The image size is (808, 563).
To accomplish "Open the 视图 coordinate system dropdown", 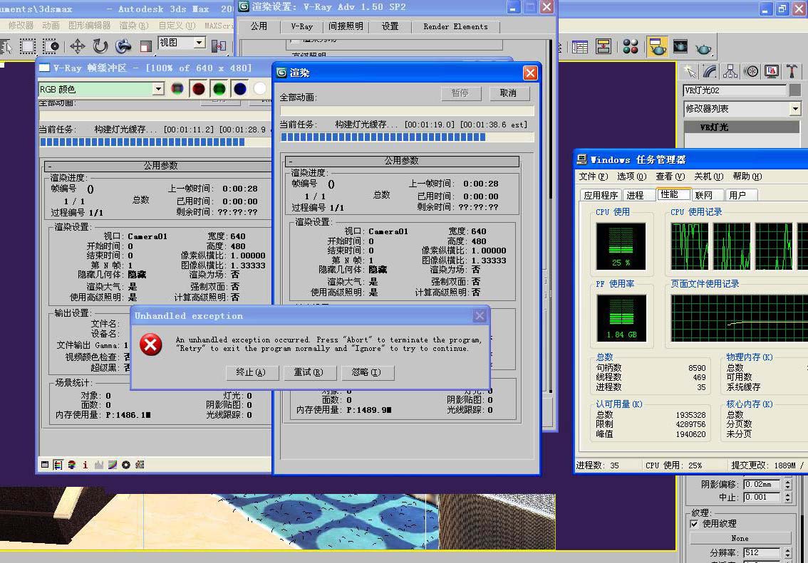I will [x=200, y=43].
